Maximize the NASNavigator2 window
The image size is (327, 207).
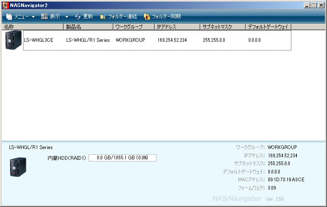pyautogui.click(x=314, y=5)
